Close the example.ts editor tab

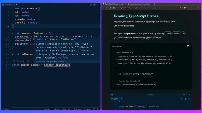coord(16,5)
